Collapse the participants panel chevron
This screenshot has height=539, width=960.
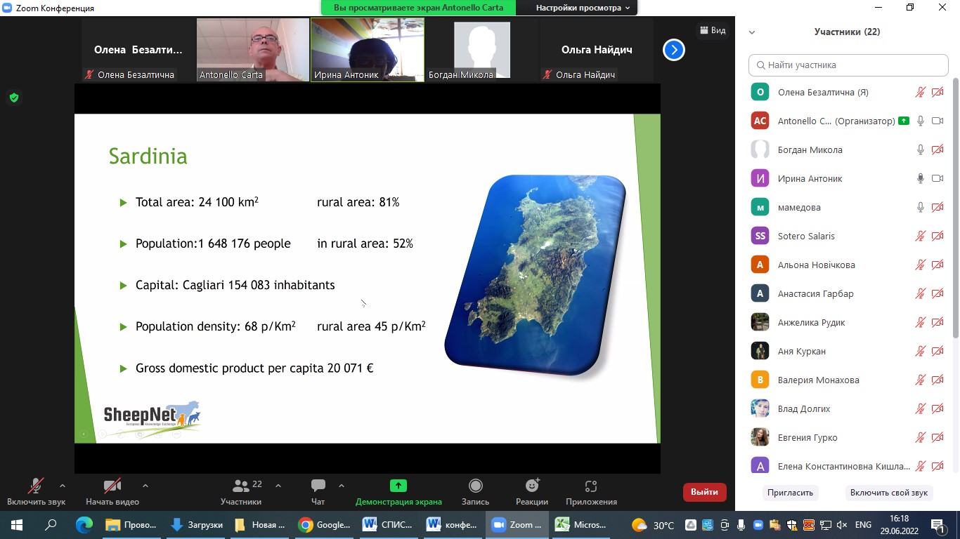point(752,32)
